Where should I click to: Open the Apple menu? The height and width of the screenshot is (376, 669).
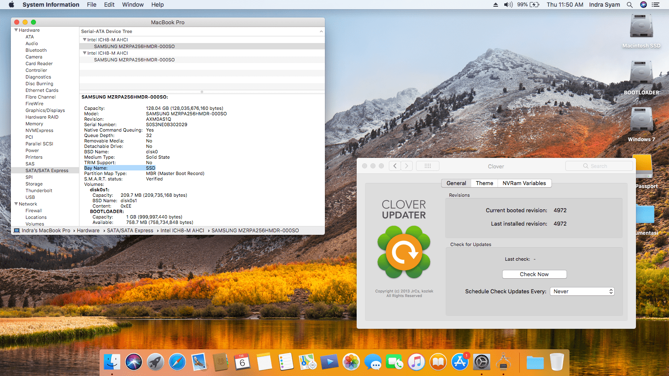click(x=11, y=5)
